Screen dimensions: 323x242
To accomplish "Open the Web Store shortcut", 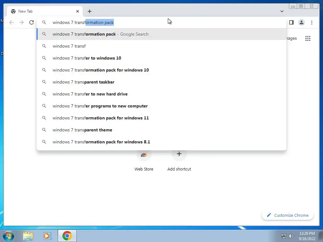I will coord(144,162).
